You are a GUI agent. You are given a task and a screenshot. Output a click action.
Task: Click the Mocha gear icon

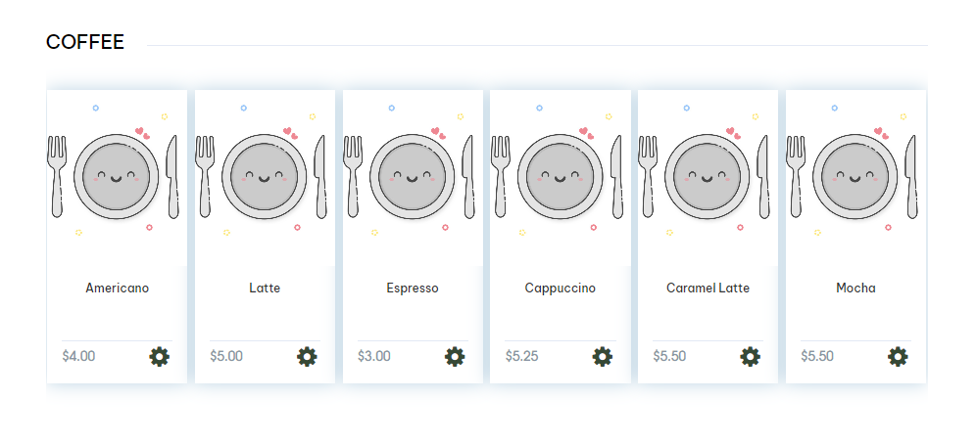(x=898, y=357)
